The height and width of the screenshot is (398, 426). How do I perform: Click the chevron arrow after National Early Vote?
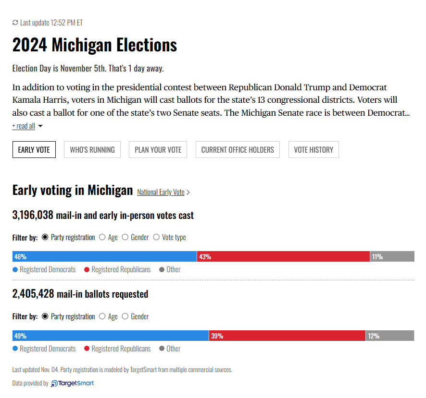pyautogui.click(x=188, y=193)
